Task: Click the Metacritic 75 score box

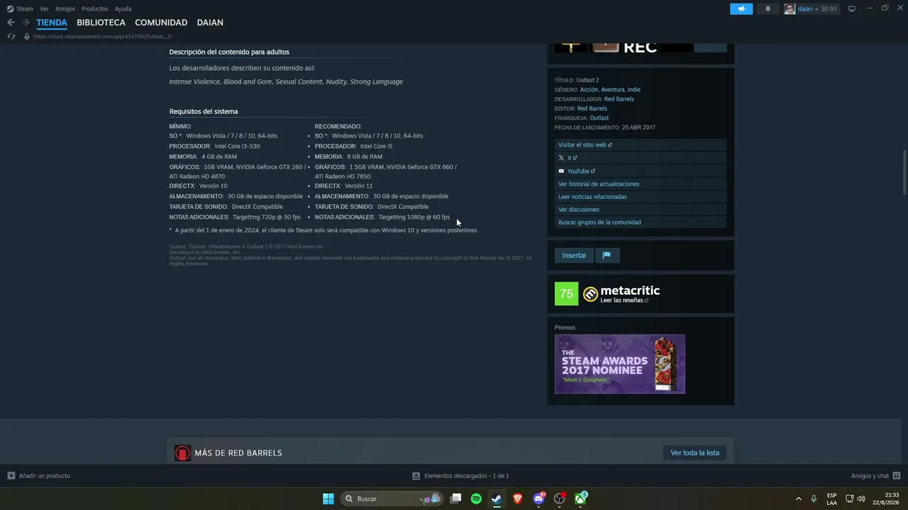Action: 566,293
